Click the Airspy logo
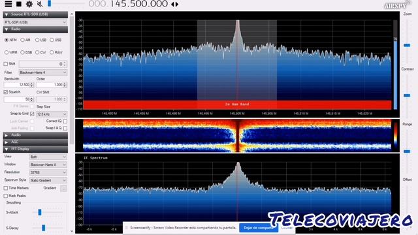The height and width of the screenshot is (235, 418). 397,5
